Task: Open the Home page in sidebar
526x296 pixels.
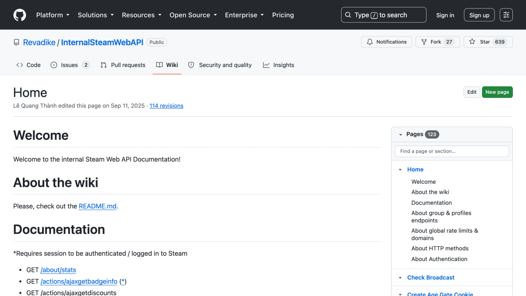Action: click(x=416, y=170)
